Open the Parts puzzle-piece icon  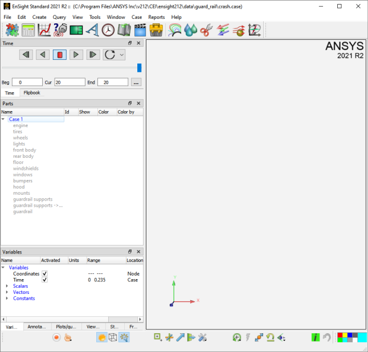click(x=12, y=30)
